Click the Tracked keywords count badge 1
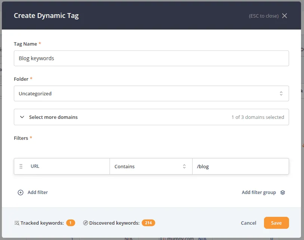The width and height of the screenshot is (304, 240). click(71, 223)
